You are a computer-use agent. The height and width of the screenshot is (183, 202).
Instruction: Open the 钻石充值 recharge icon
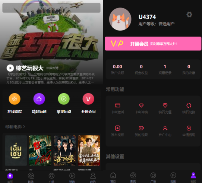coord(165,105)
